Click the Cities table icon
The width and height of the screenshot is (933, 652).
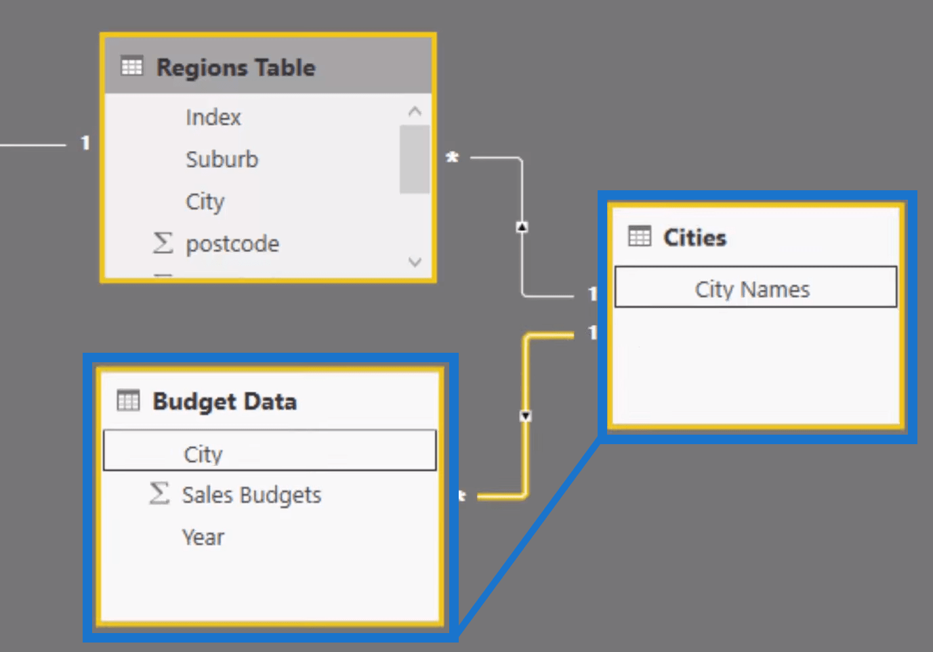(639, 236)
